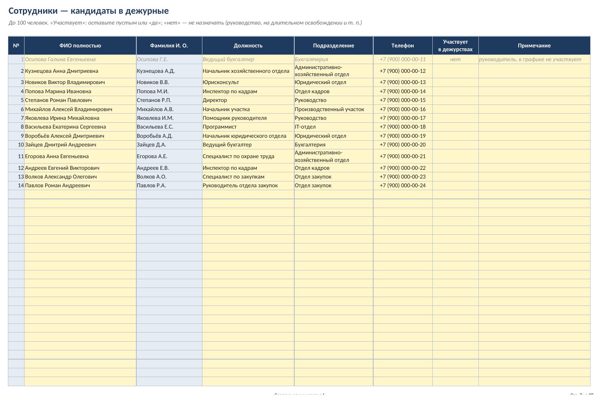Click the cell "Зайцев Дмитрий Андреевич"
Image resolution: width=601 pixels, height=402 pixels.
80,145
